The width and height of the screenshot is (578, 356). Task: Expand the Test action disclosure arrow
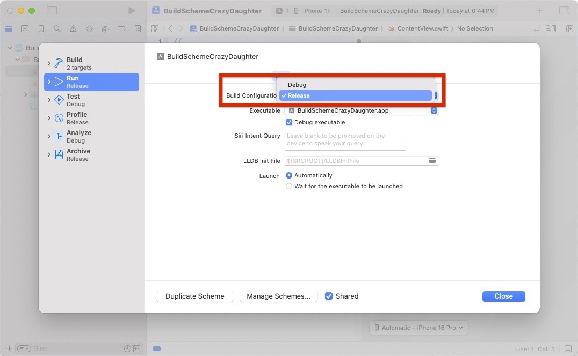(x=49, y=100)
